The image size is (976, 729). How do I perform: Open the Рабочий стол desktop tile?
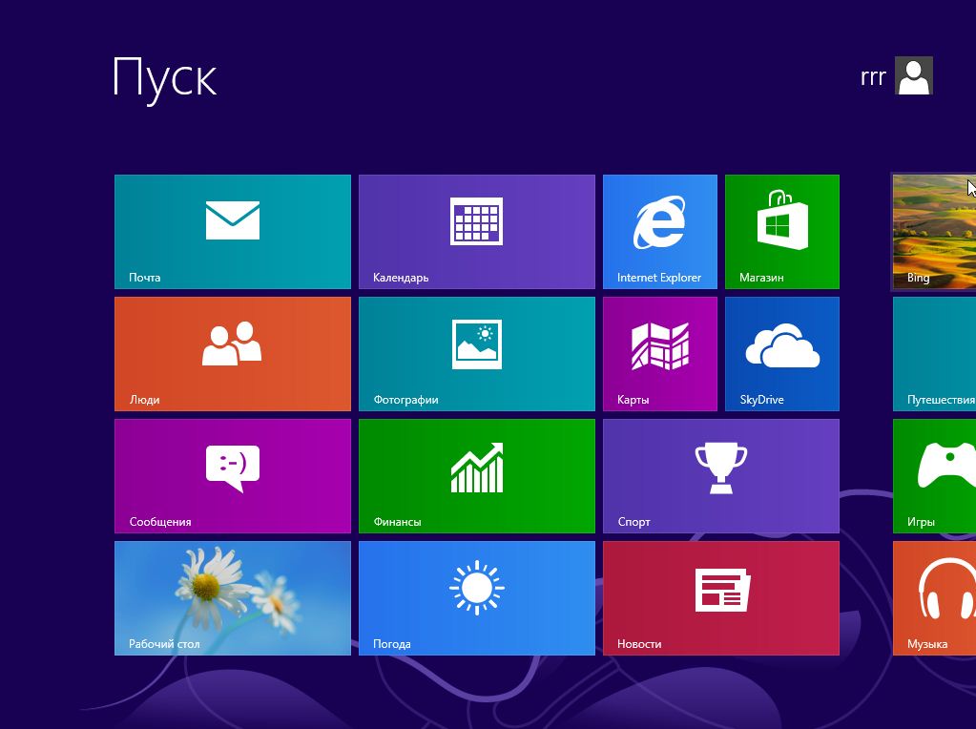pyautogui.click(x=233, y=598)
